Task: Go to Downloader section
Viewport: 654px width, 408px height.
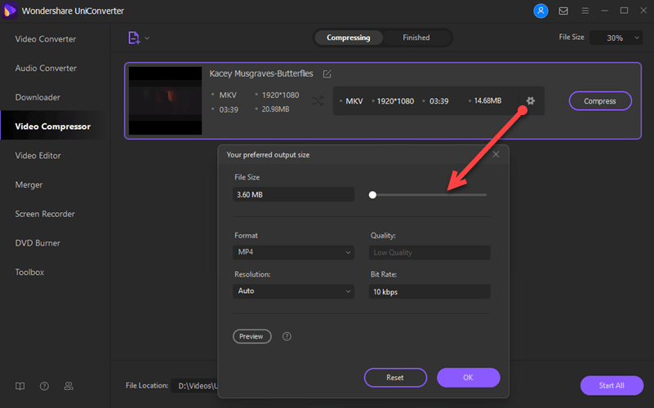Action: point(38,97)
